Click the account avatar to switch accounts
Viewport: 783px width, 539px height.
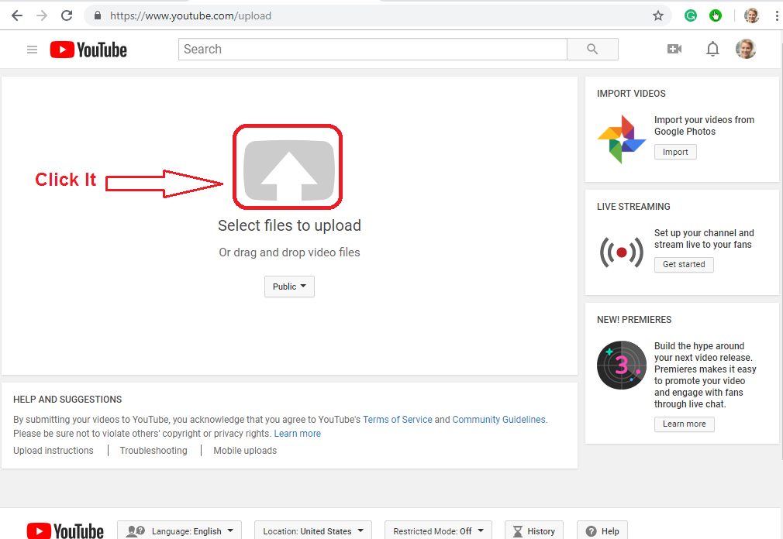(745, 49)
